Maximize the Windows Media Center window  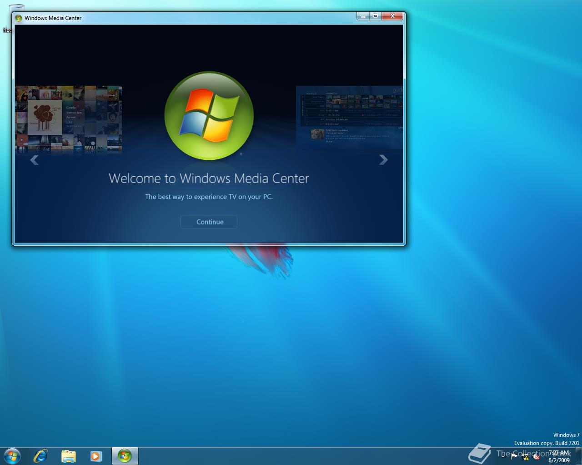pyautogui.click(x=376, y=16)
